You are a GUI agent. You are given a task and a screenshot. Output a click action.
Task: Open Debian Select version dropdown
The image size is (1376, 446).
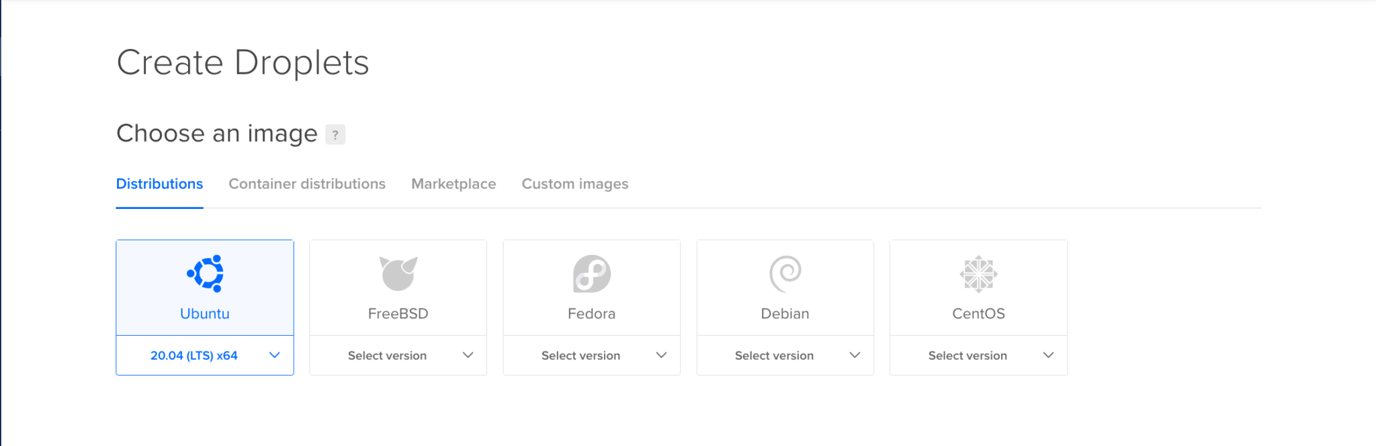[x=785, y=355]
